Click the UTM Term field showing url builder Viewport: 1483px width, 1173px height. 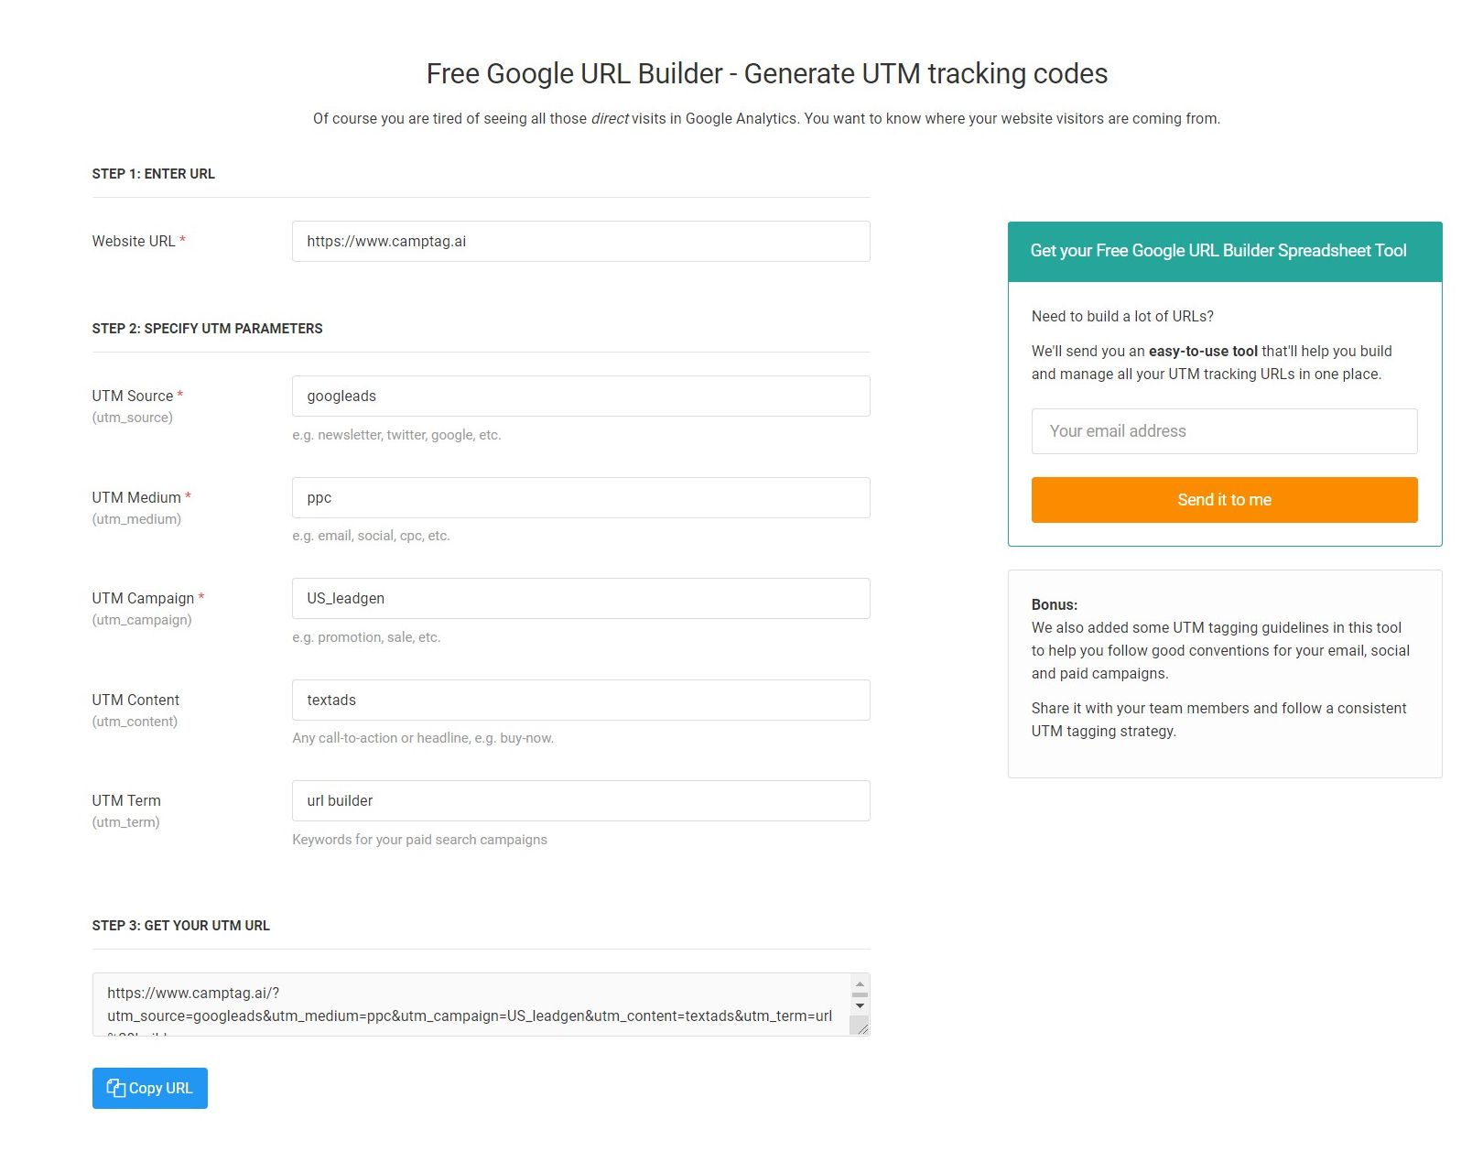580,800
